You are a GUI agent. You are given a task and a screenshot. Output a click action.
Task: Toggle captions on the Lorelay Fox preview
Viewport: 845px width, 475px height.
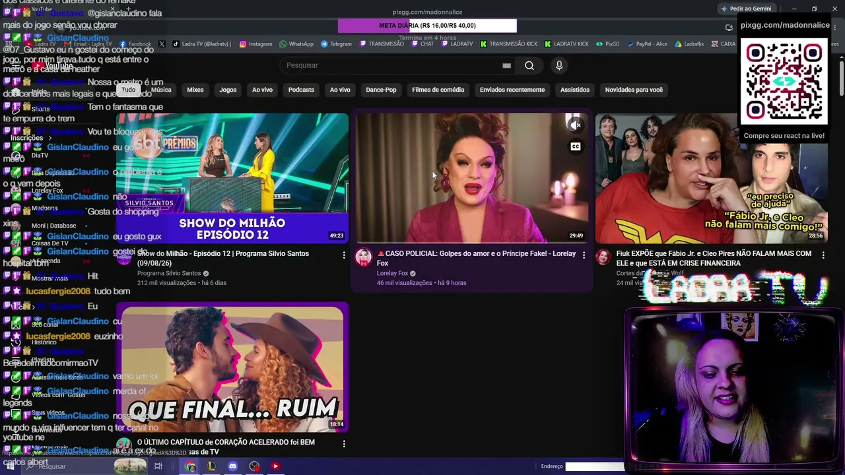click(x=576, y=146)
